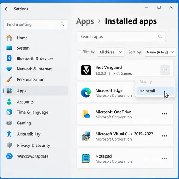Close the Settings window
The width and height of the screenshot is (179, 179).
(x=171, y=7)
